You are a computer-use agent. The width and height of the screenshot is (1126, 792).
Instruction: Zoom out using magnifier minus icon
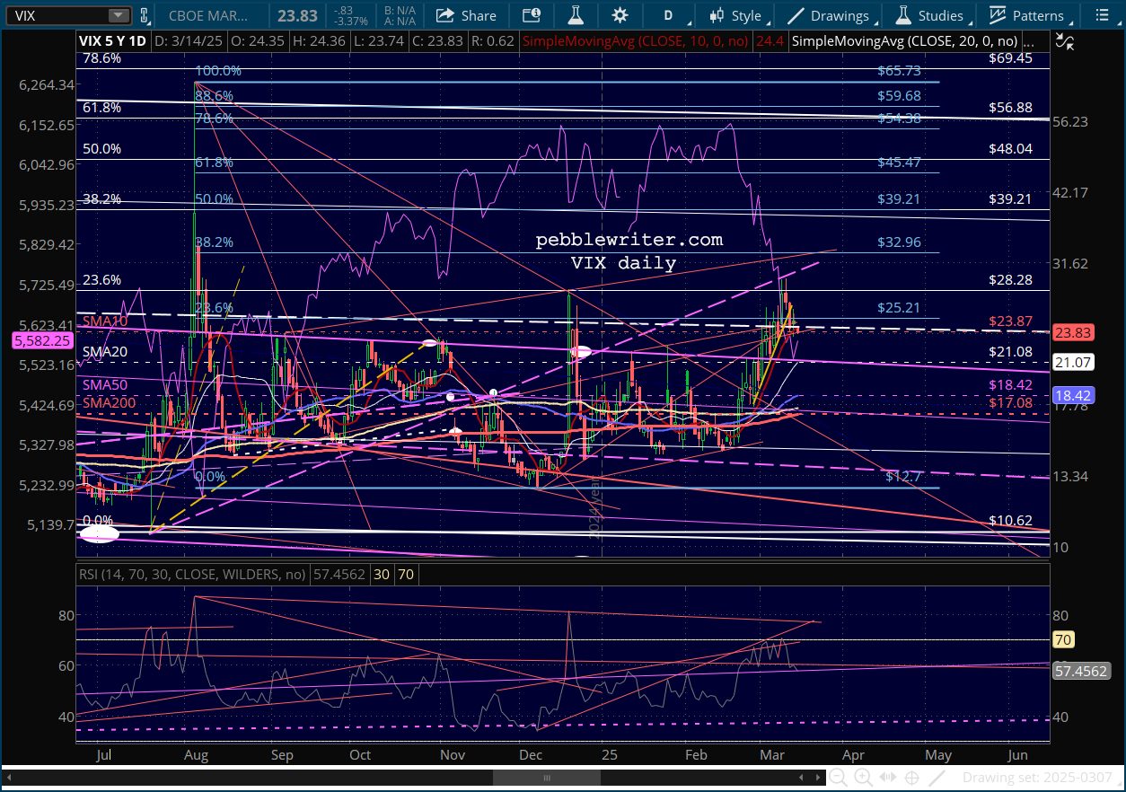tap(838, 778)
